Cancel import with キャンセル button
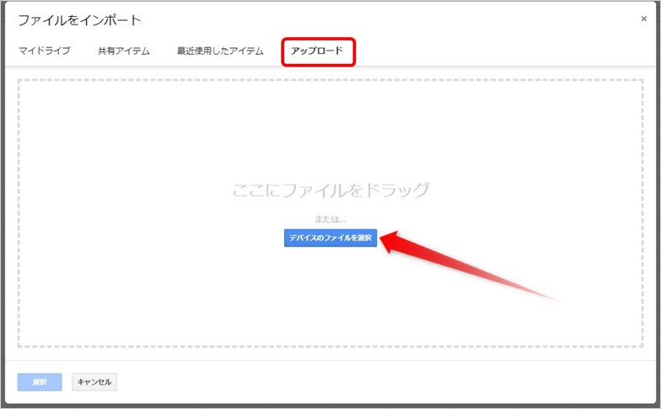Viewport: 661px width, 409px height. click(94, 382)
